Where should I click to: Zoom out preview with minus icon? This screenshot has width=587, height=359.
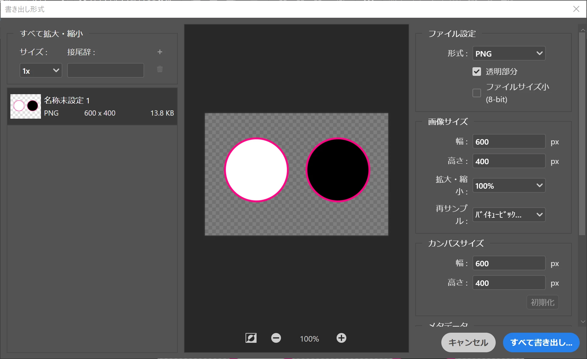[276, 338]
